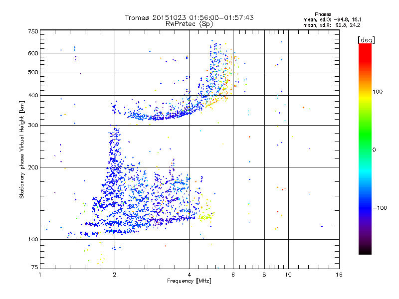Image resolution: width=399 pixels, height=299 pixels.
Task: Click x-axis tick label '10'
Action: [x=288, y=275]
